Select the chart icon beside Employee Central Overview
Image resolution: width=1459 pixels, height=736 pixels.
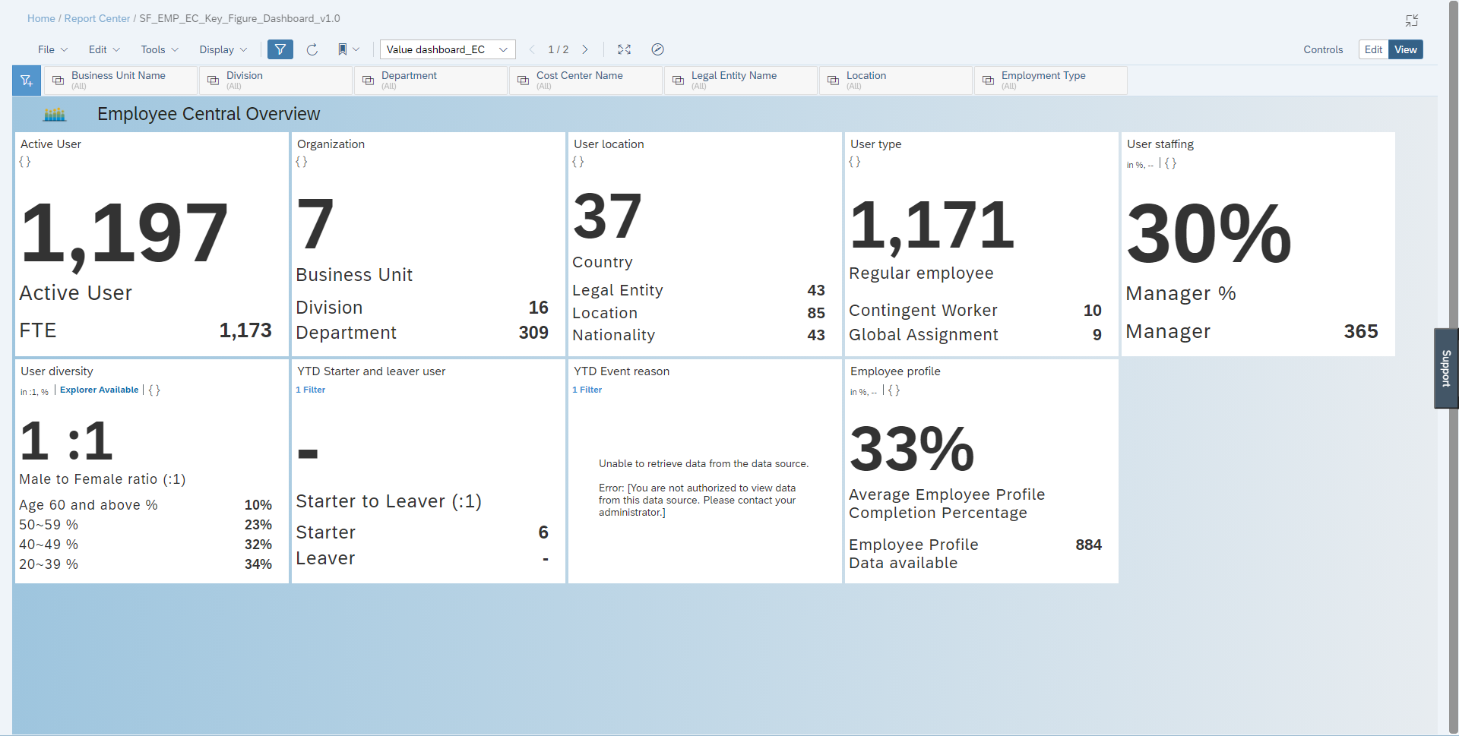click(x=53, y=114)
